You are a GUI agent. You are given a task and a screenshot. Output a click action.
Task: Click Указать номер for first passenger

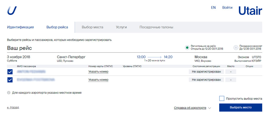tap(98, 72)
